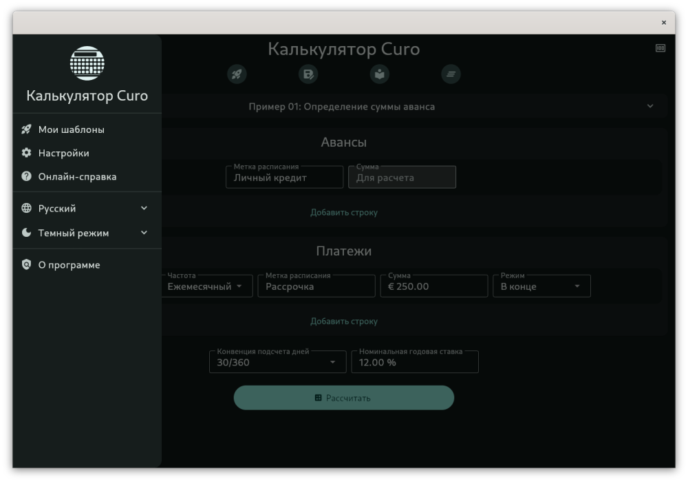Click the rocket icon in top toolbar
This screenshot has height=482, width=688.
[237, 74]
